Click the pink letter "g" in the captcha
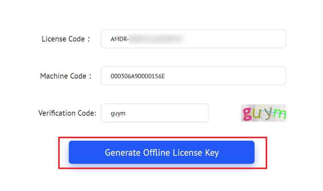323x191 pixels. (x=248, y=114)
